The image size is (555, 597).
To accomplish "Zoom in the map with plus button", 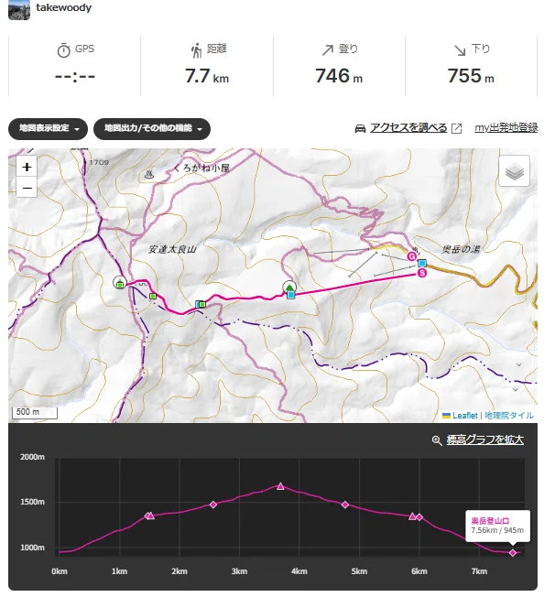I will pyautogui.click(x=27, y=167).
